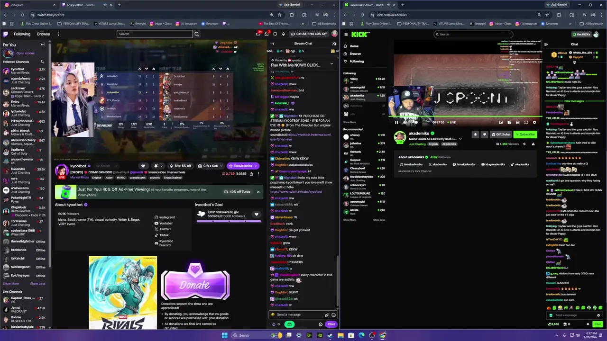This screenshot has width=607, height=341.
Task: Toggle akademiks notification bell on Kick
Action: [x=475, y=135]
